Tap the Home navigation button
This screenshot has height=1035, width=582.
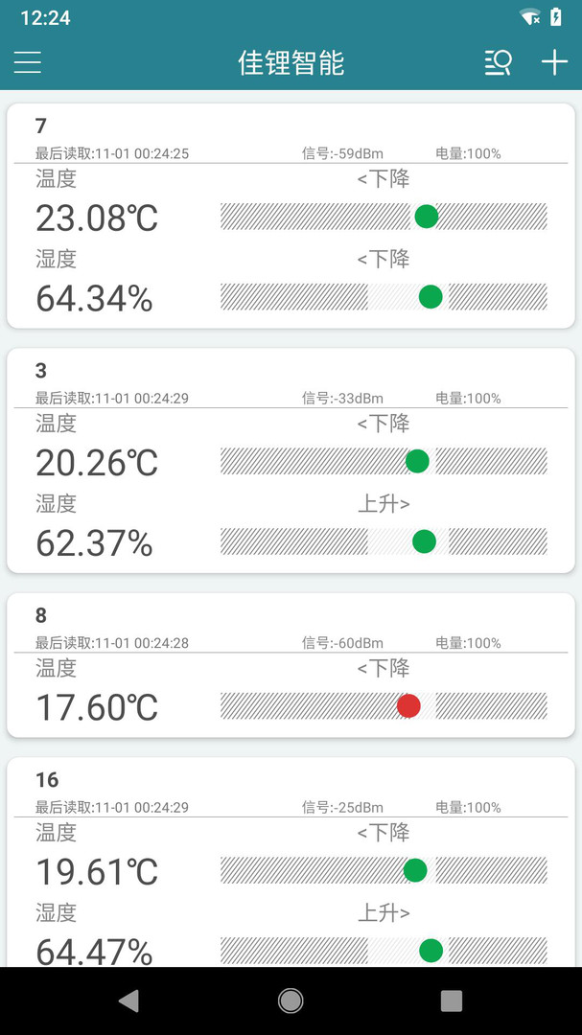pyautogui.click(x=291, y=1000)
